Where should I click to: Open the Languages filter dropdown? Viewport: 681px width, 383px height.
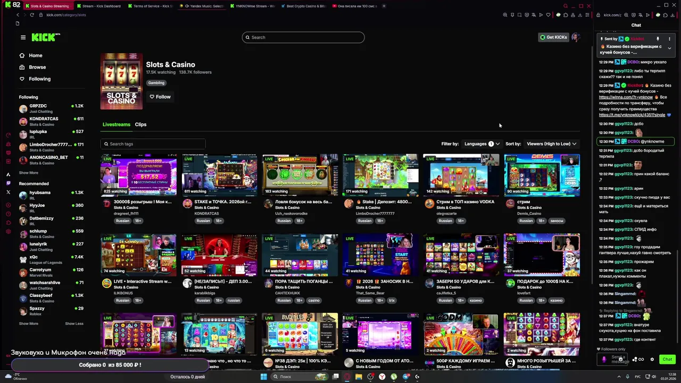pos(482,144)
